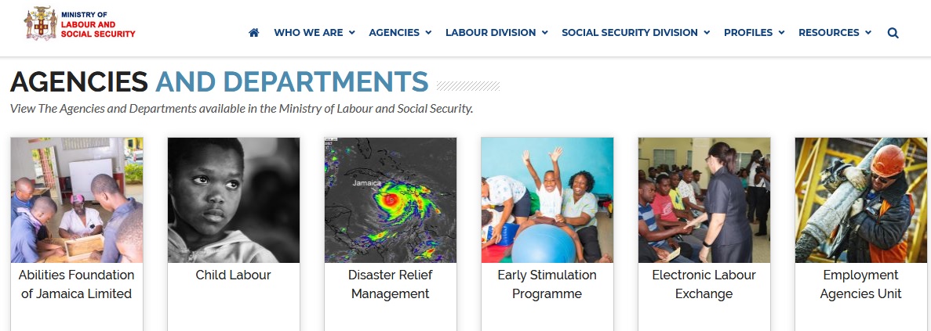Click the Child Labour boy photo
The width and height of the screenshot is (931, 331).
[234, 200]
